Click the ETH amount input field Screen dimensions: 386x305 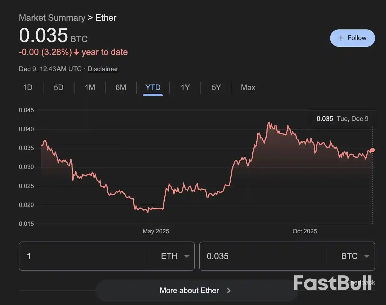point(82,256)
